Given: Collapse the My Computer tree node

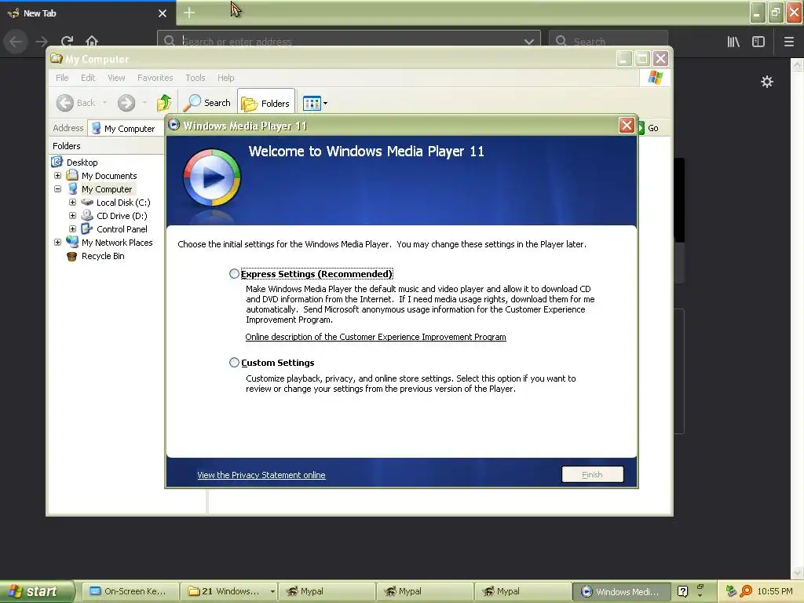Looking at the screenshot, I should [x=57, y=188].
